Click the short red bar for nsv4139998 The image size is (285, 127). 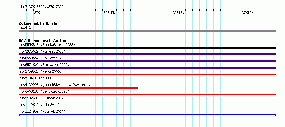tap(78, 88)
